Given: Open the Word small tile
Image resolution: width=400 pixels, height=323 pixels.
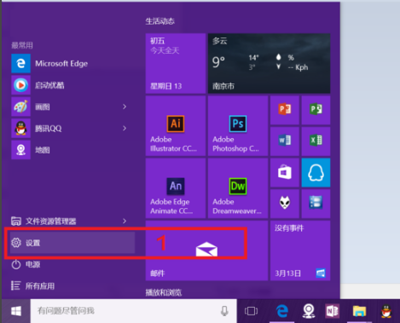Looking at the screenshot, I should tap(285, 141).
